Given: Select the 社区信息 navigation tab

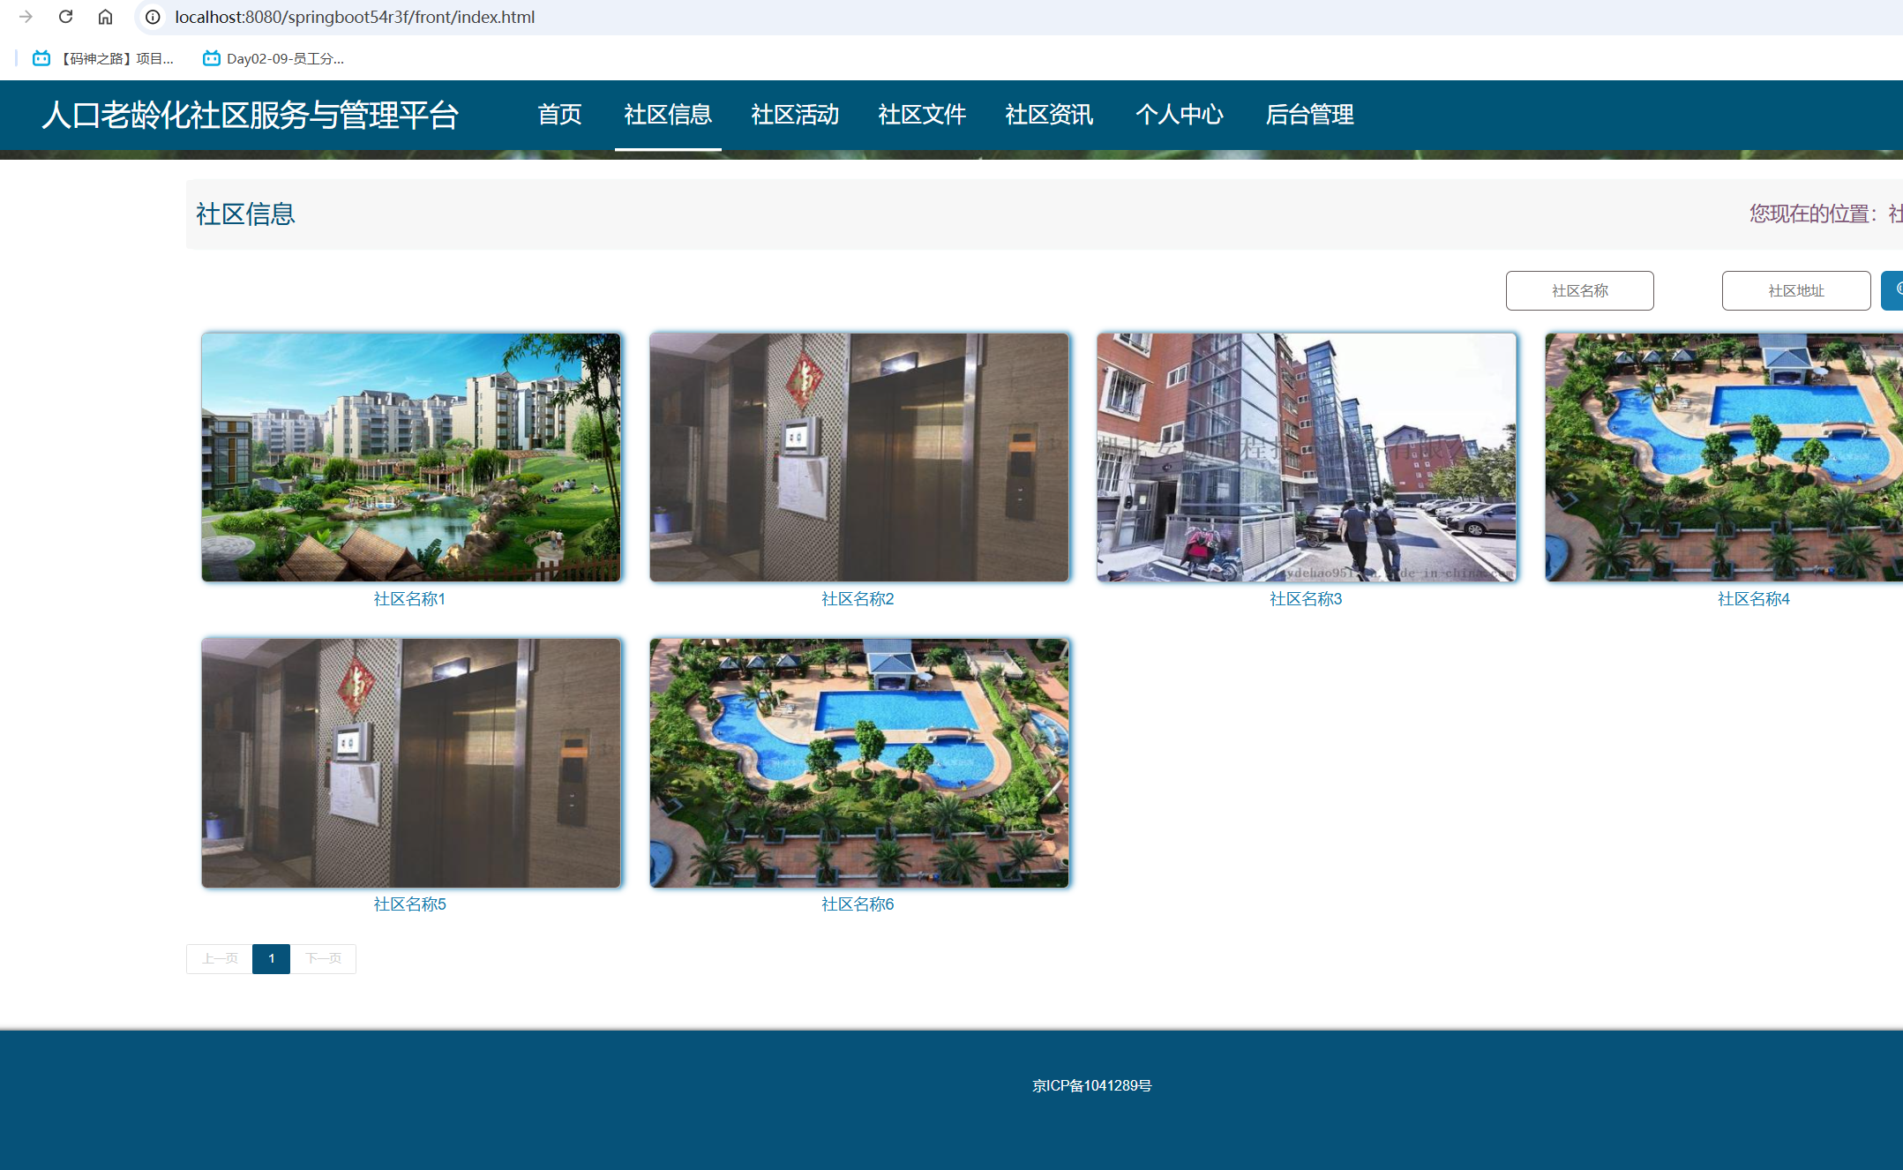Looking at the screenshot, I should [x=668, y=115].
